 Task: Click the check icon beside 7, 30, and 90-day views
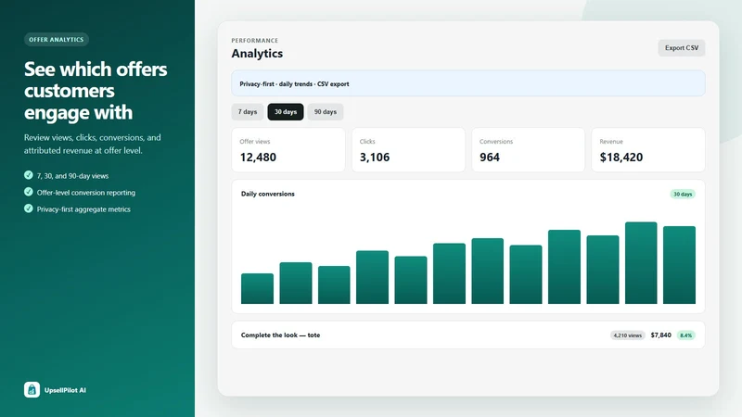click(29, 175)
